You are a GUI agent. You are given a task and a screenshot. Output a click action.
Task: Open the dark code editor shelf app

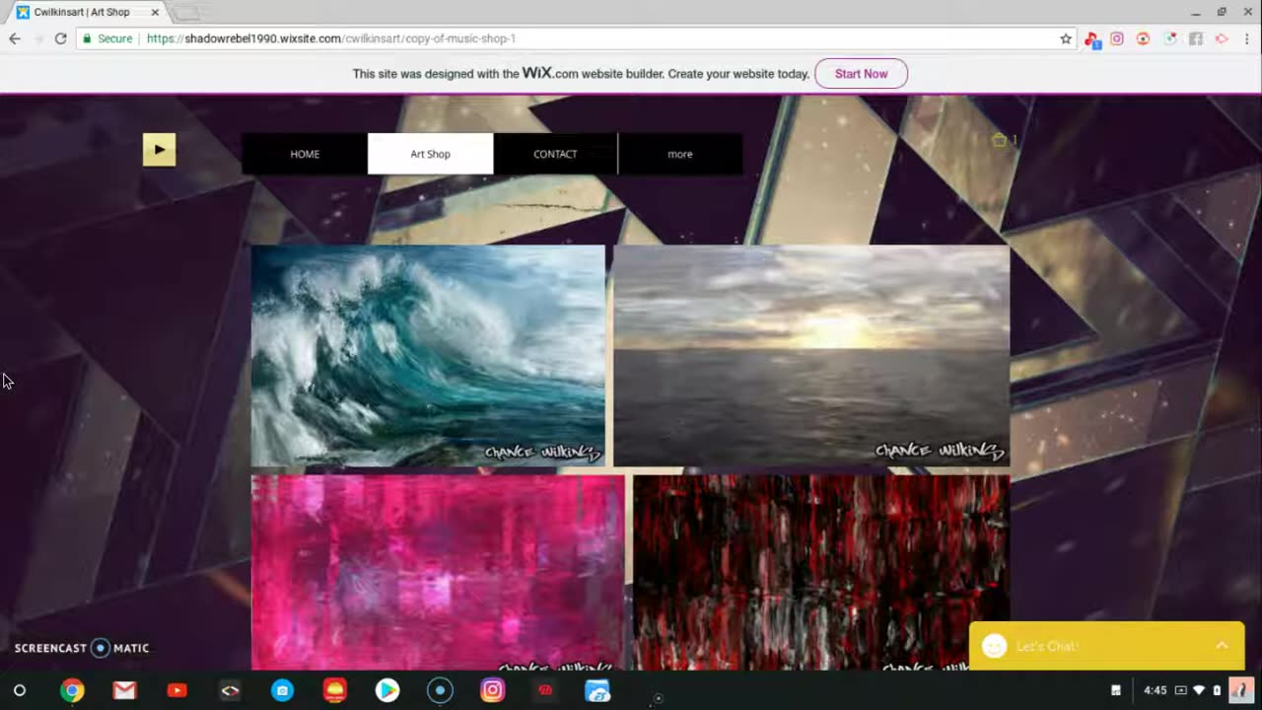point(230,690)
